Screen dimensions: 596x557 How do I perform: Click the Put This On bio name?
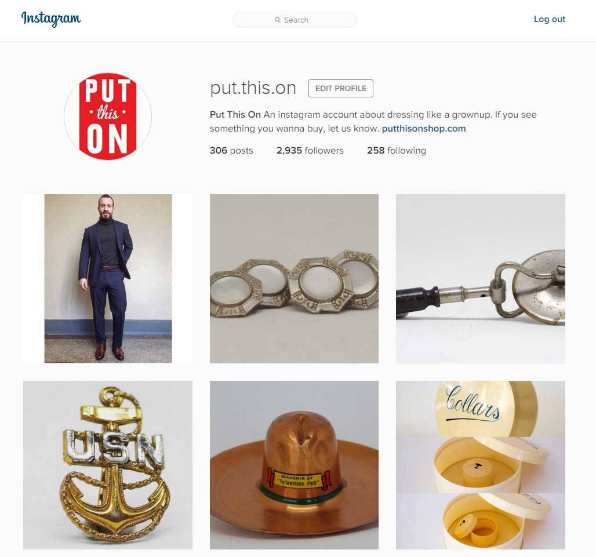click(235, 115)
